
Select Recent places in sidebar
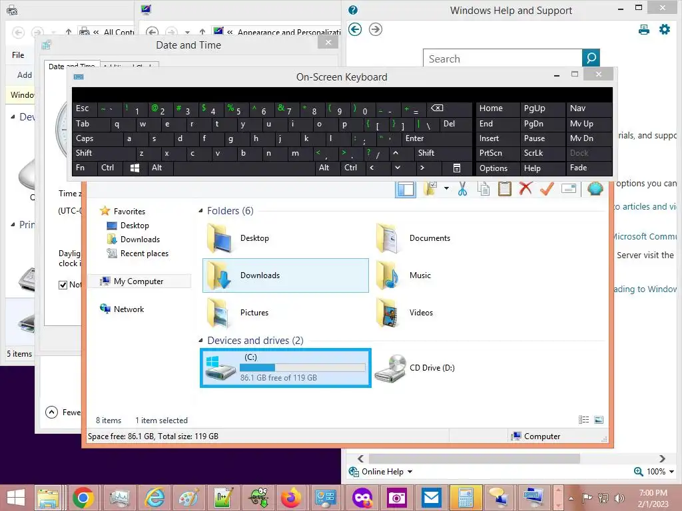coord(137,254)
